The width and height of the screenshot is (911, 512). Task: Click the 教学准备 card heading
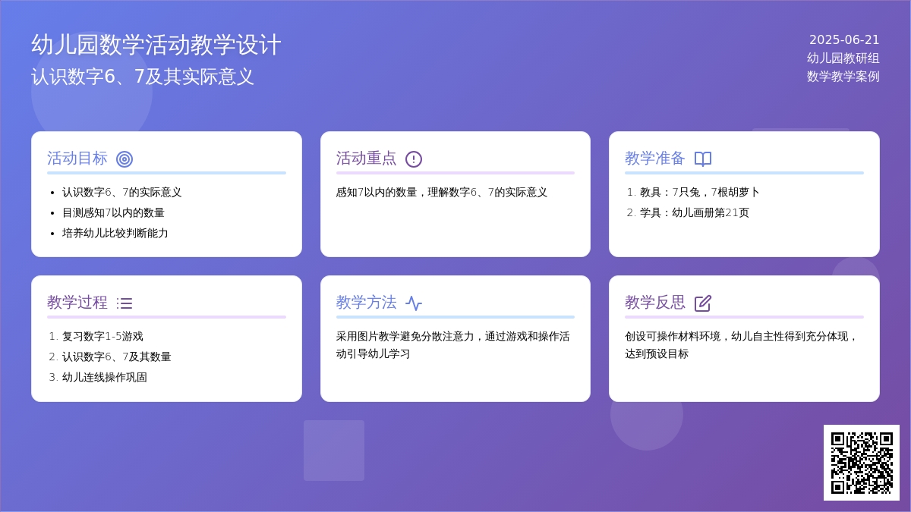(x=655, y=159)
